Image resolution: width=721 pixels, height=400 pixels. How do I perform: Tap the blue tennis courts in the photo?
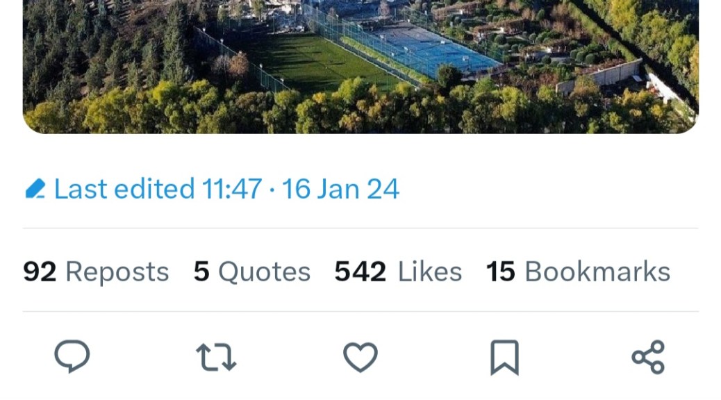[438, 49]
